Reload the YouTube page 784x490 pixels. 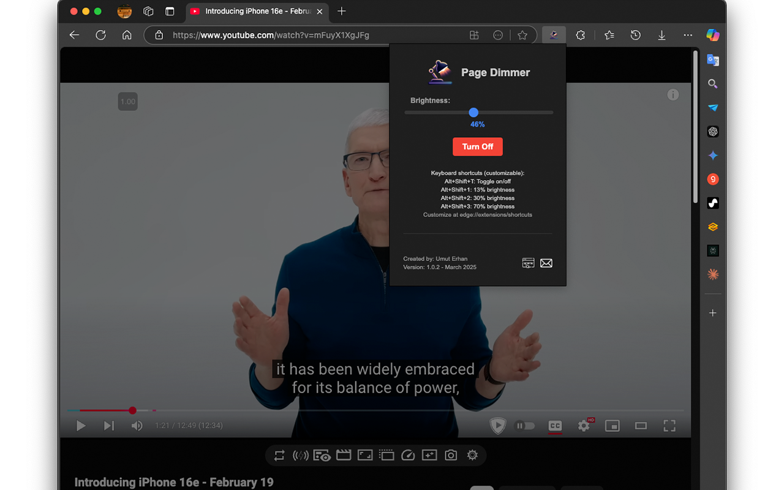tap(101, 36)
